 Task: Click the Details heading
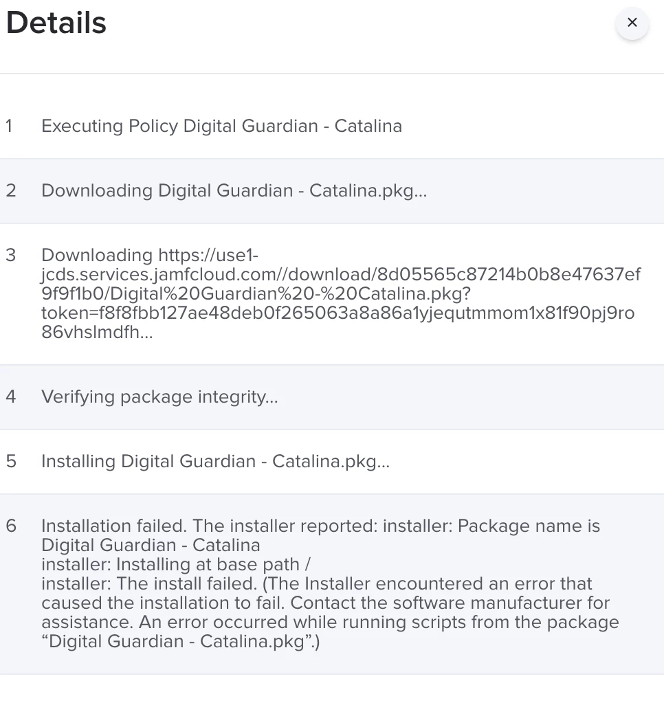click(56, 23)
